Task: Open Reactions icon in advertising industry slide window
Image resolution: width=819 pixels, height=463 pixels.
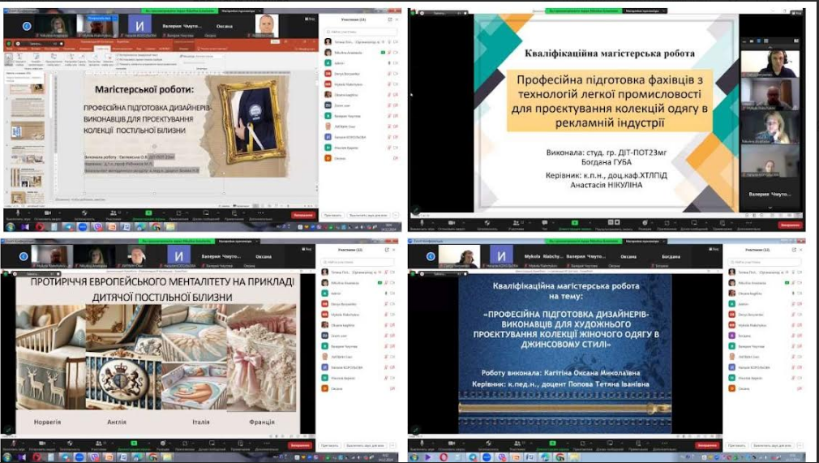Action: (x=645, y=223)
